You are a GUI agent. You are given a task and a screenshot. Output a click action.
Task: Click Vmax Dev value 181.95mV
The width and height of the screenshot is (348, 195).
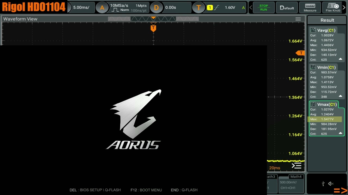pos(329,129)
